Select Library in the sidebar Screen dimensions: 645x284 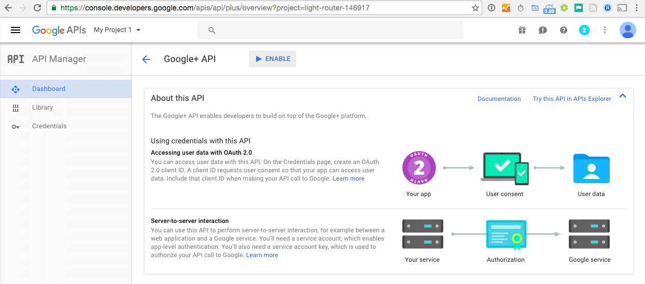(65, 108)
